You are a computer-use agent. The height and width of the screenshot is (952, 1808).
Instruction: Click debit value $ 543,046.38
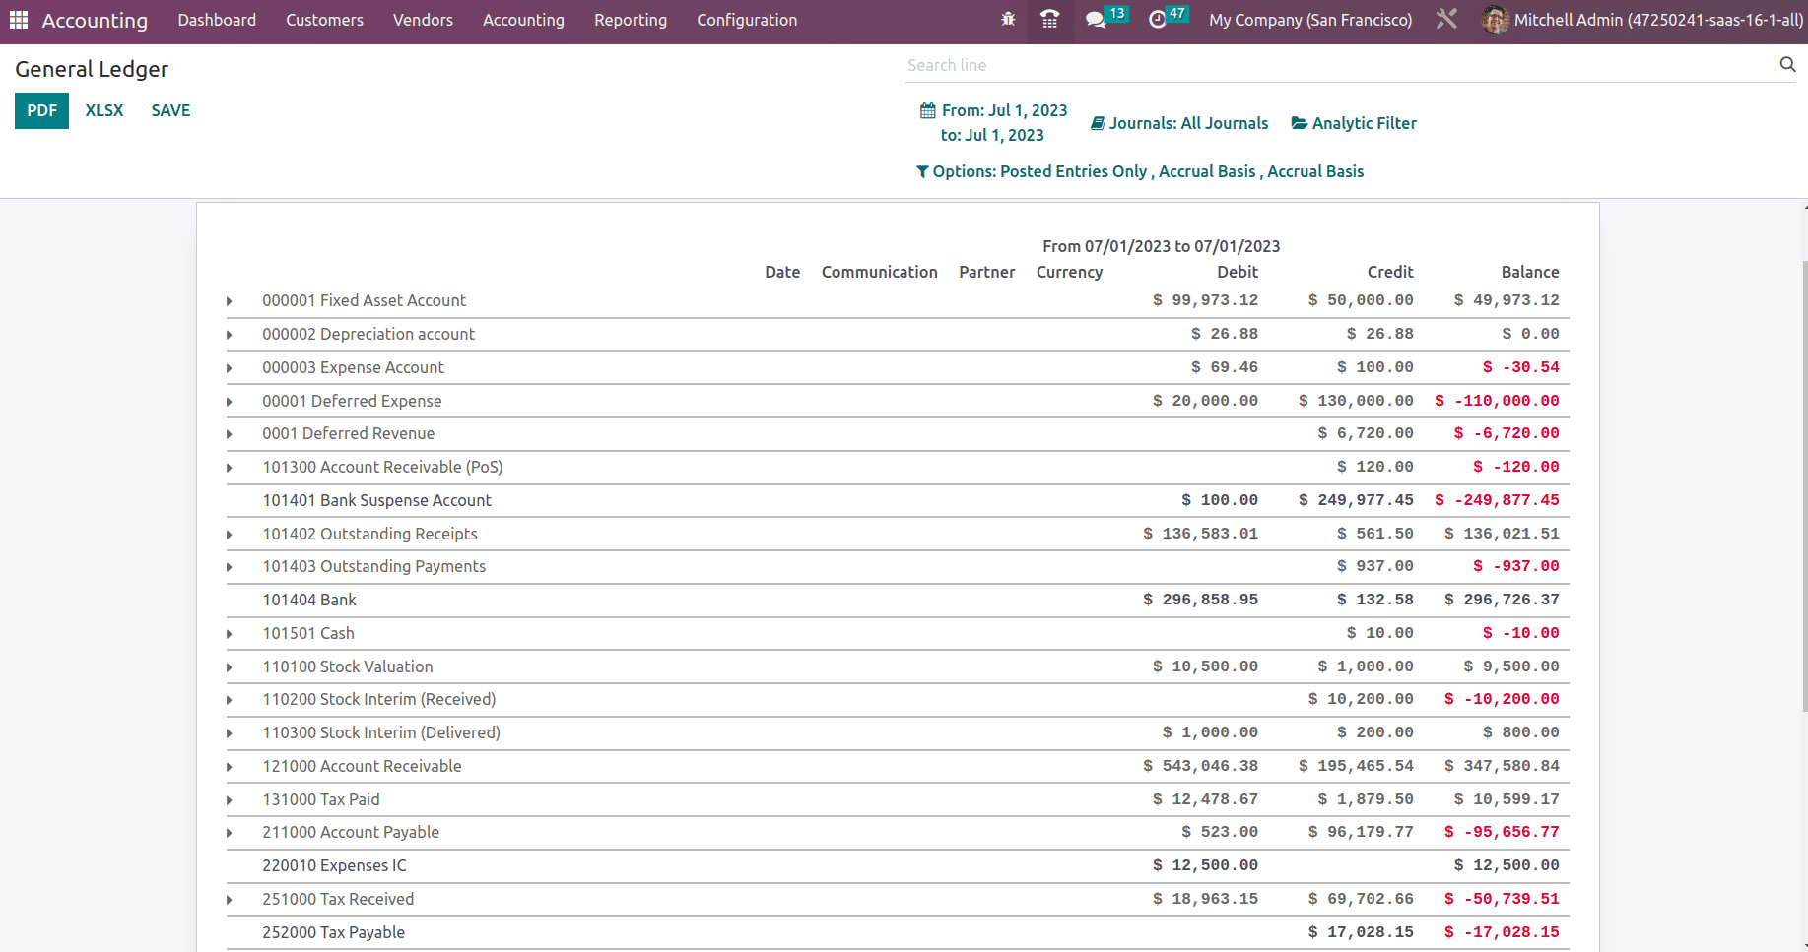pyautogui.click(x=1200, y=766)
